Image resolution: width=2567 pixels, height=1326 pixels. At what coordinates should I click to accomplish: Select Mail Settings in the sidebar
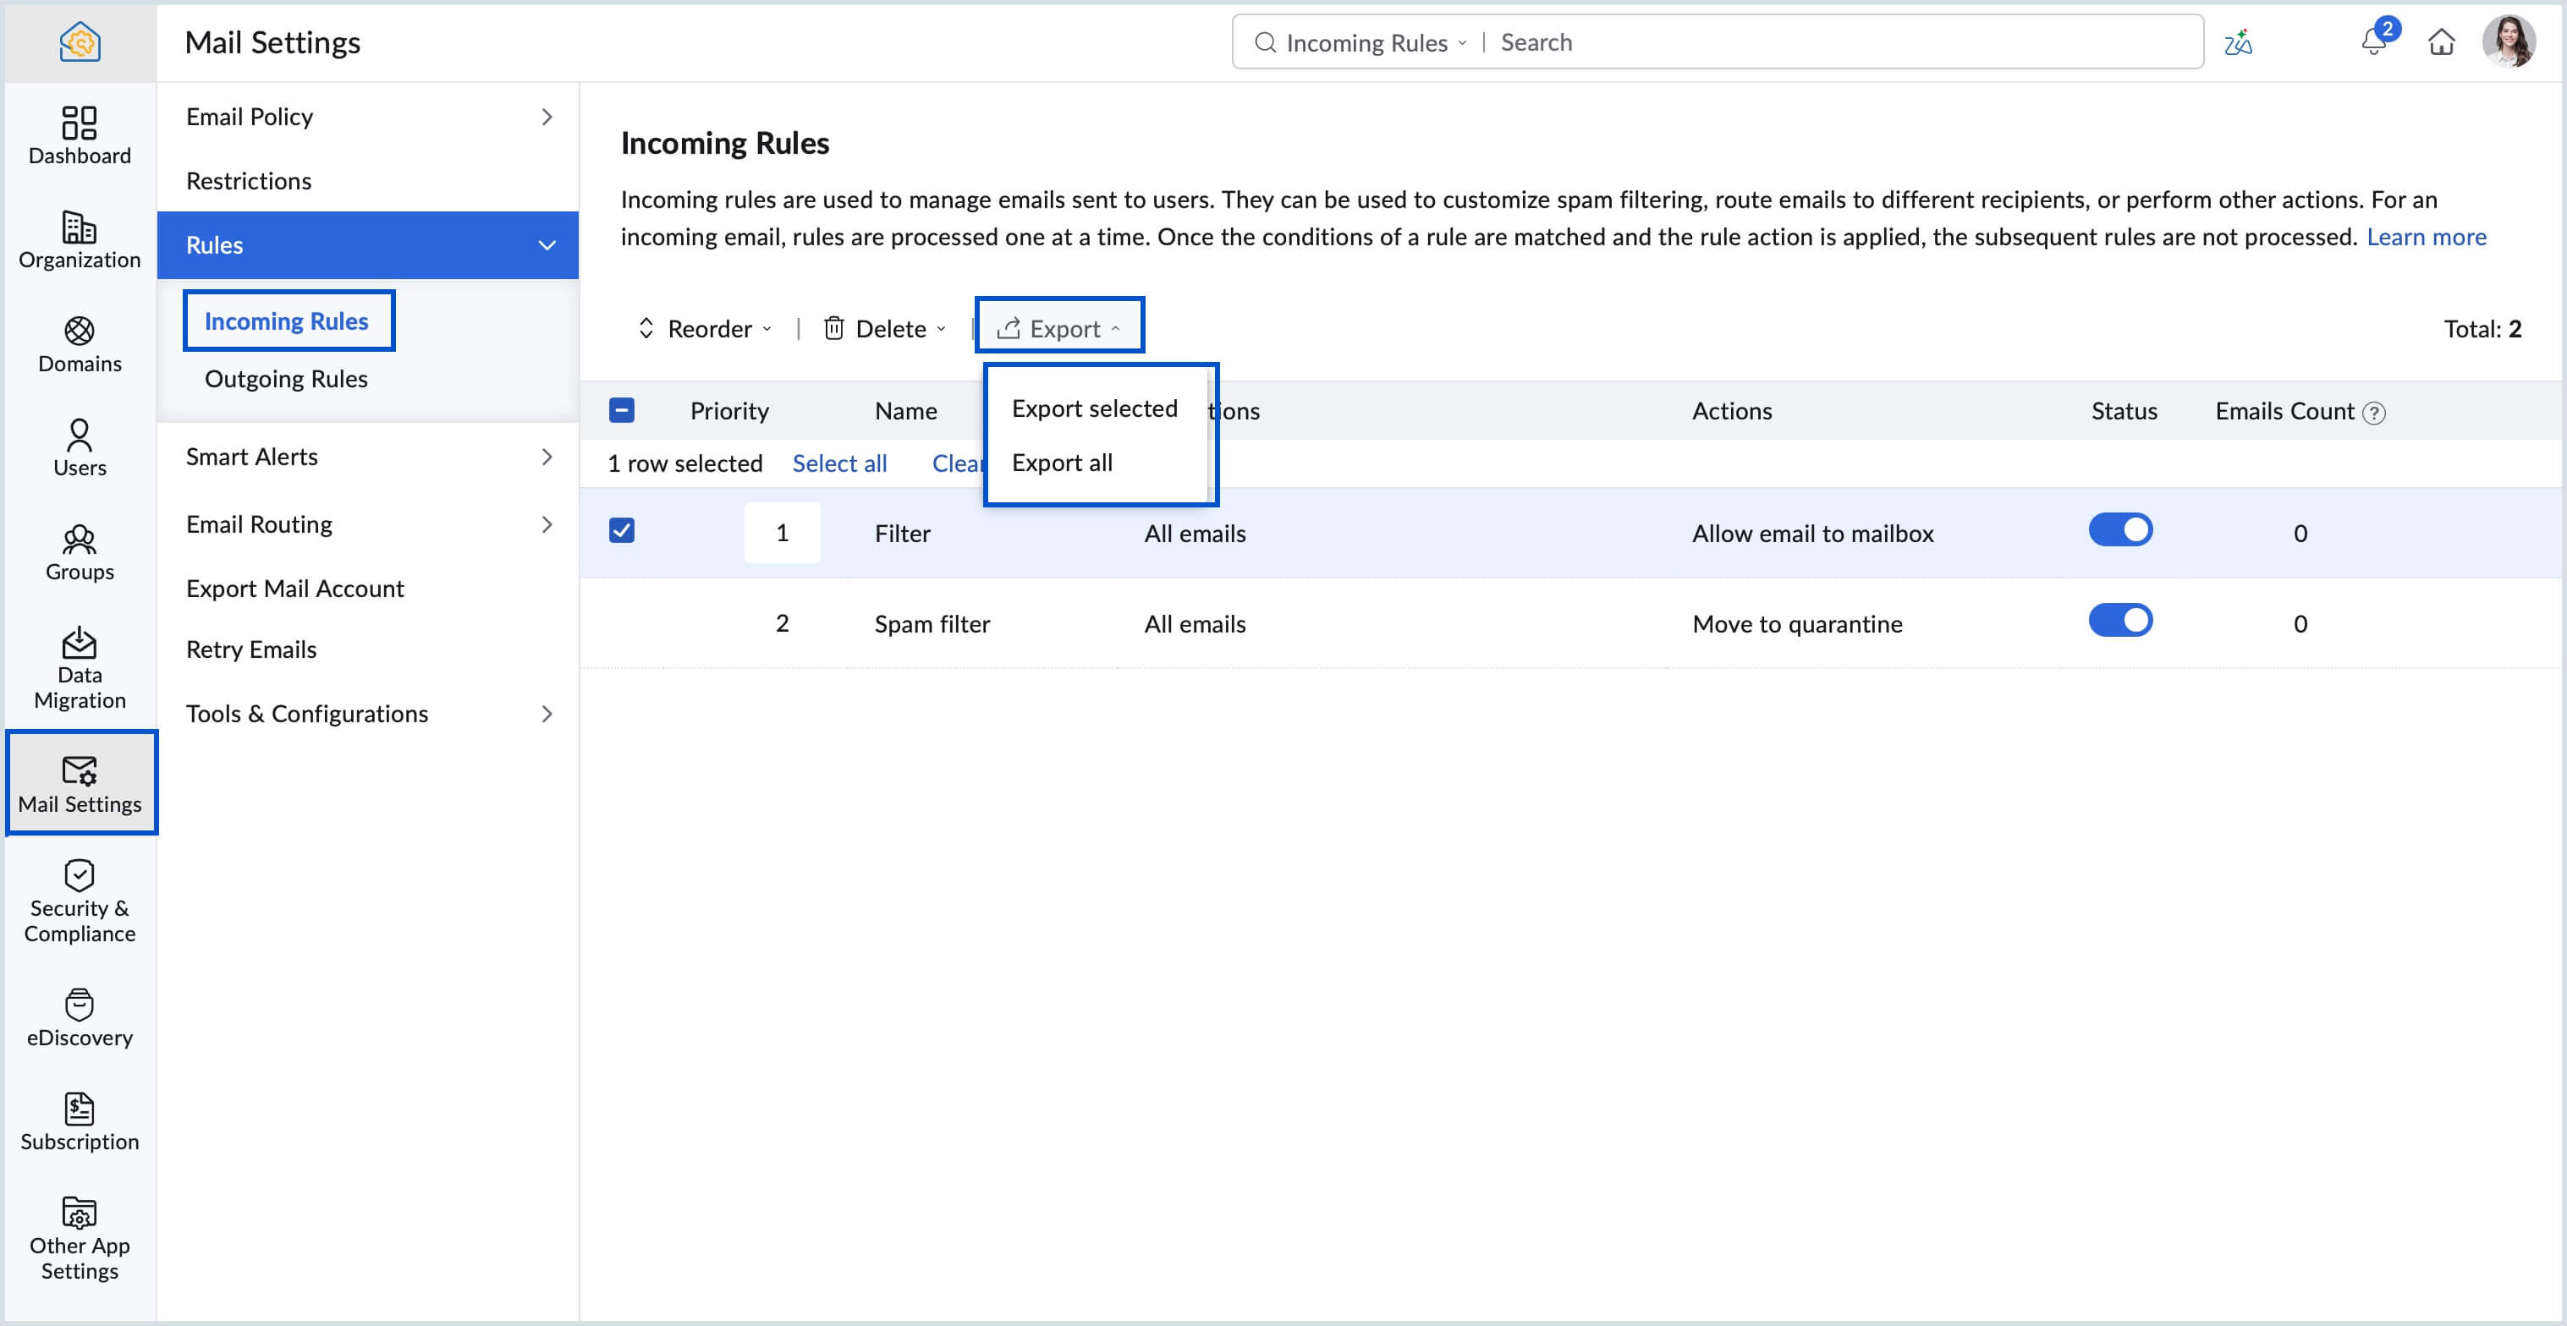[x=80, y=783]
